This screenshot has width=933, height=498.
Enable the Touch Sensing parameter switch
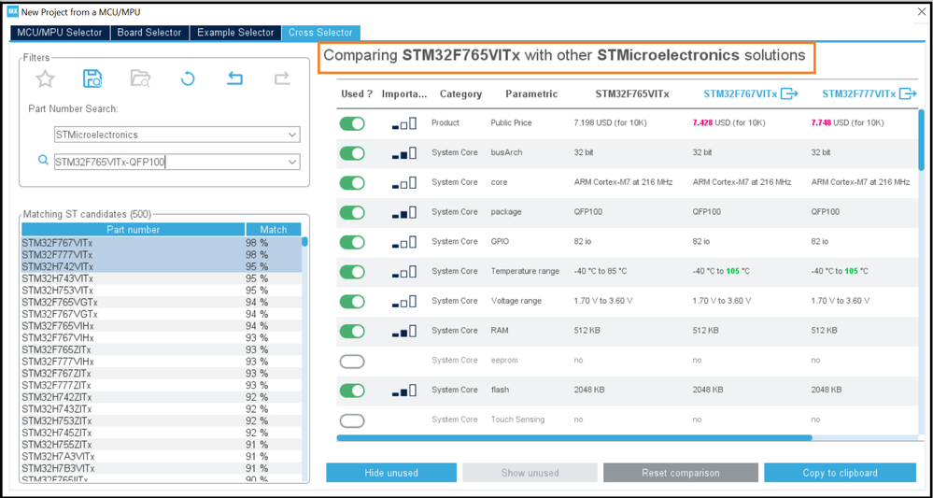pyautogui.click(x=352, y=420)
